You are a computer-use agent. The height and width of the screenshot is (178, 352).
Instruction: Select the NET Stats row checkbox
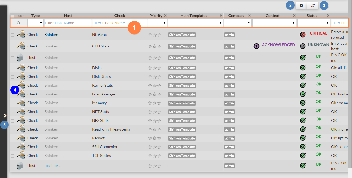pyautogui.click(x=12, y=112)
